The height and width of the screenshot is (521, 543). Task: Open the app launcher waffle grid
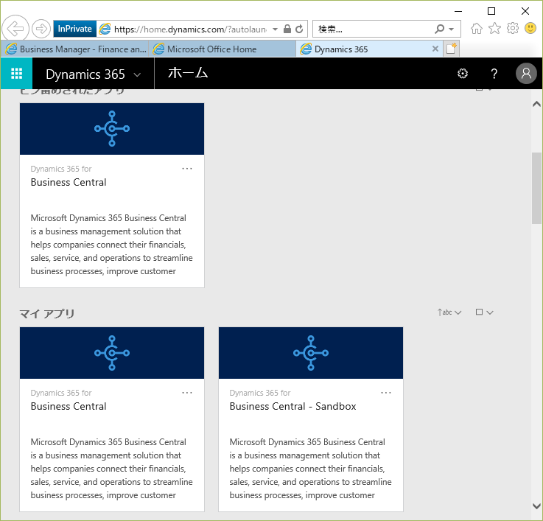click(16, 74)
